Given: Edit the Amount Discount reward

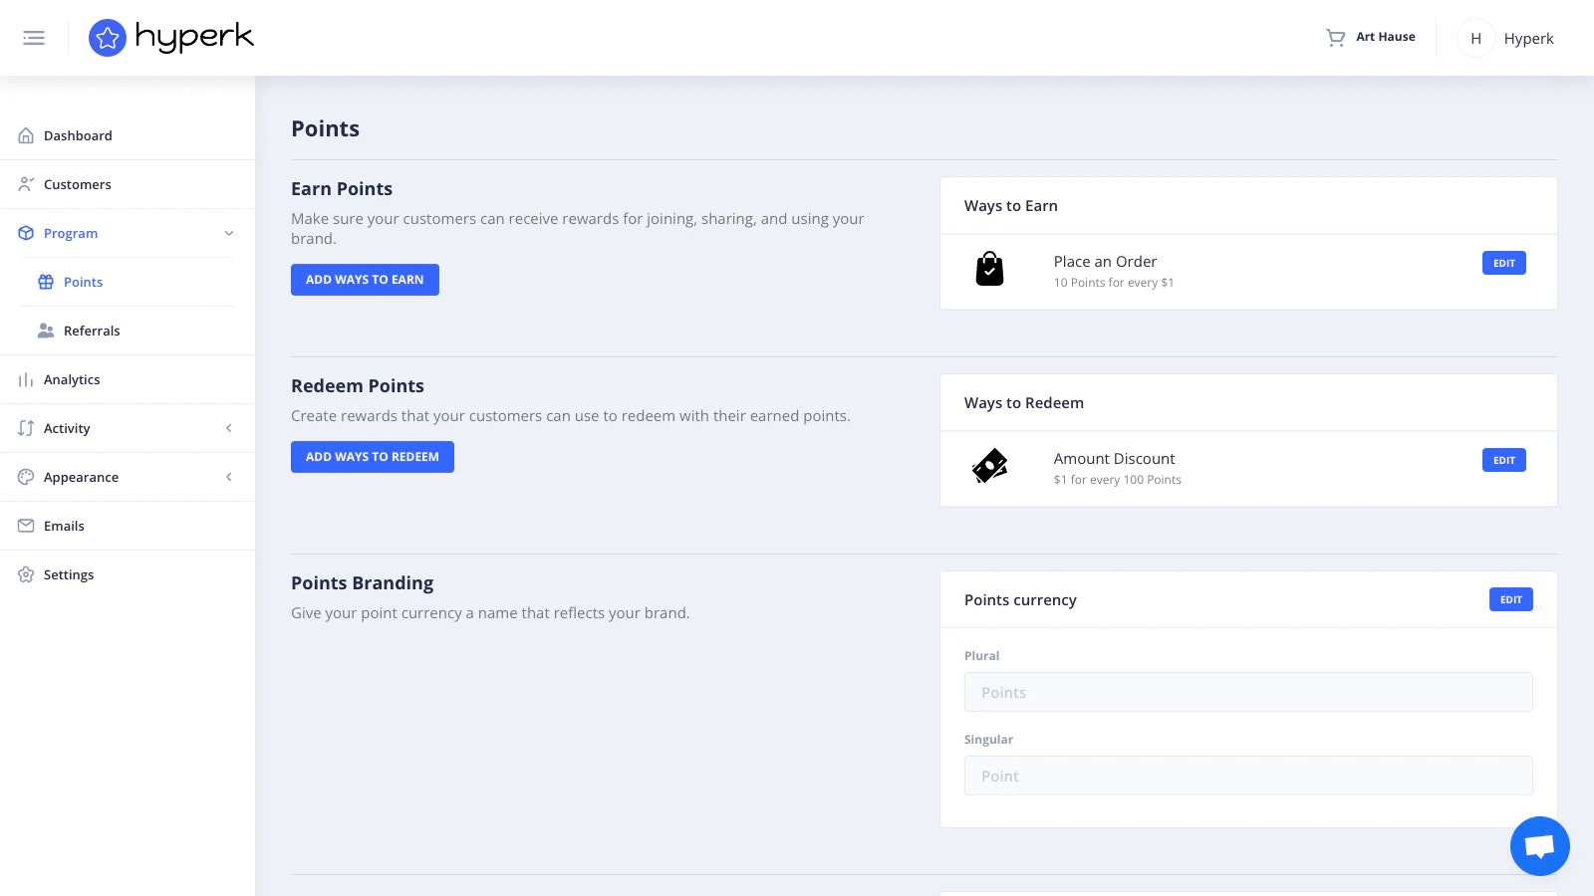Looking at the screenshot, I should pyautogui.click(x=1504, y=460).
